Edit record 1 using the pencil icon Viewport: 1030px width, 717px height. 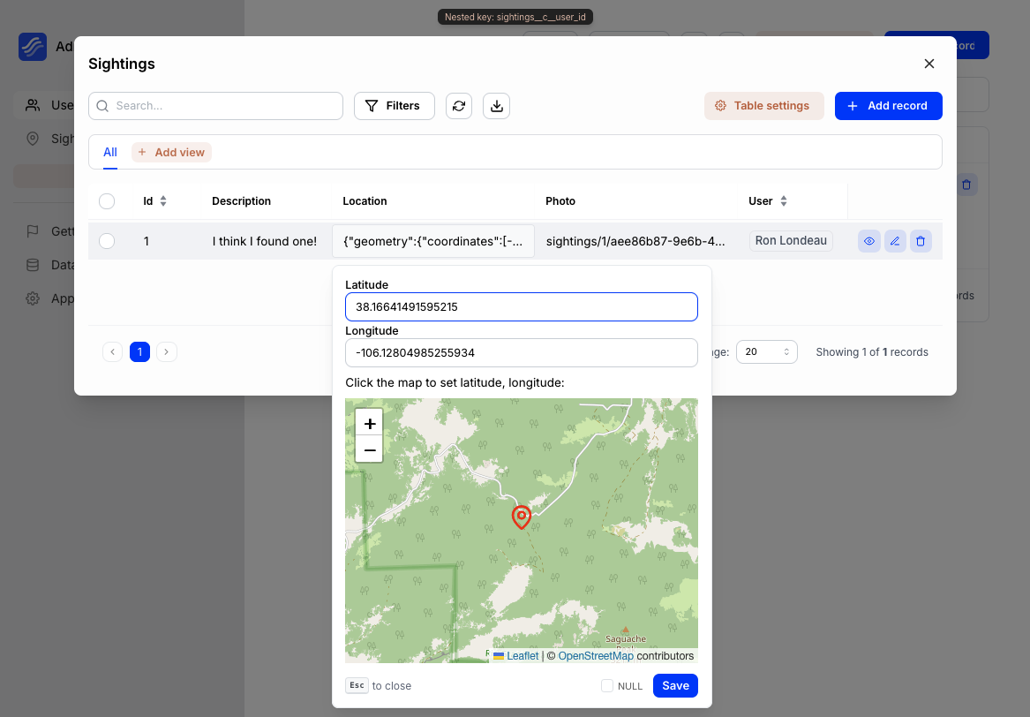click(x=895, y=240)
